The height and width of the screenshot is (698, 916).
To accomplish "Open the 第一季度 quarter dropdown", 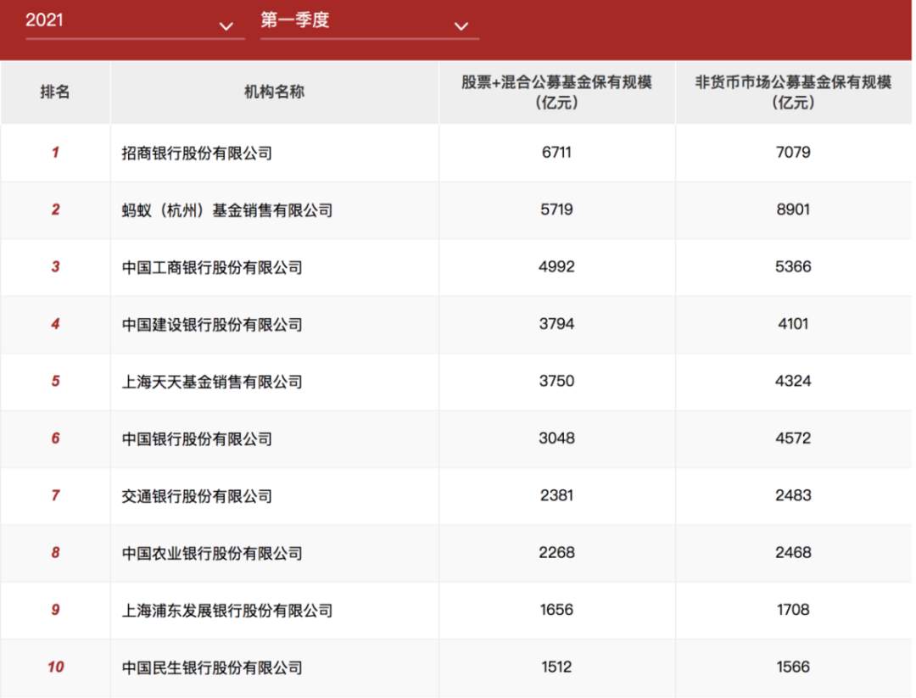I will [369, 24].
